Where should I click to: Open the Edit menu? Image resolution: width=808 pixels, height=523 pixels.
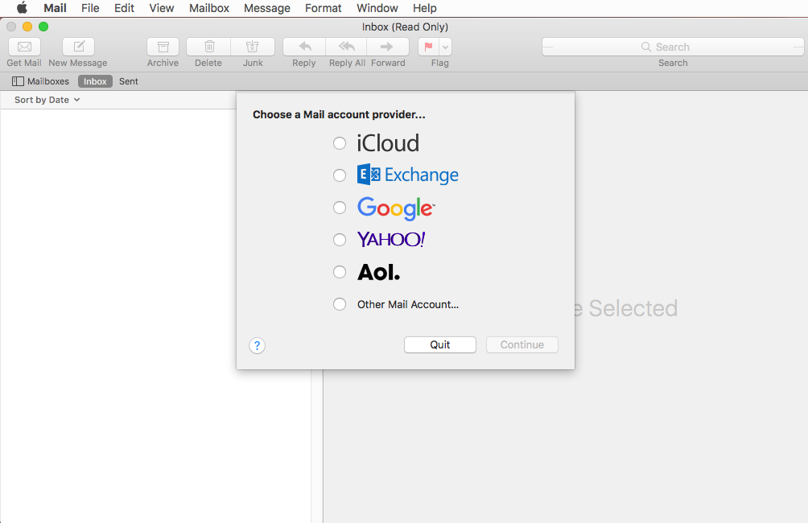124,8
